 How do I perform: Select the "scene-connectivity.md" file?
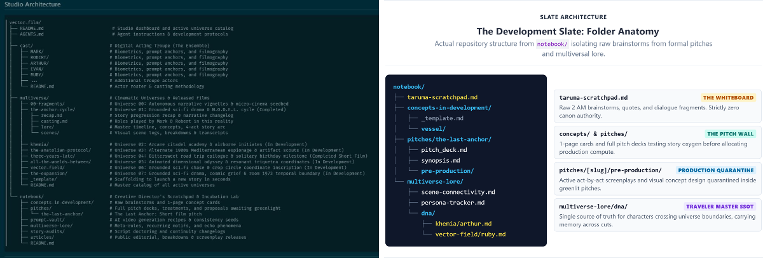coord(458,192)
